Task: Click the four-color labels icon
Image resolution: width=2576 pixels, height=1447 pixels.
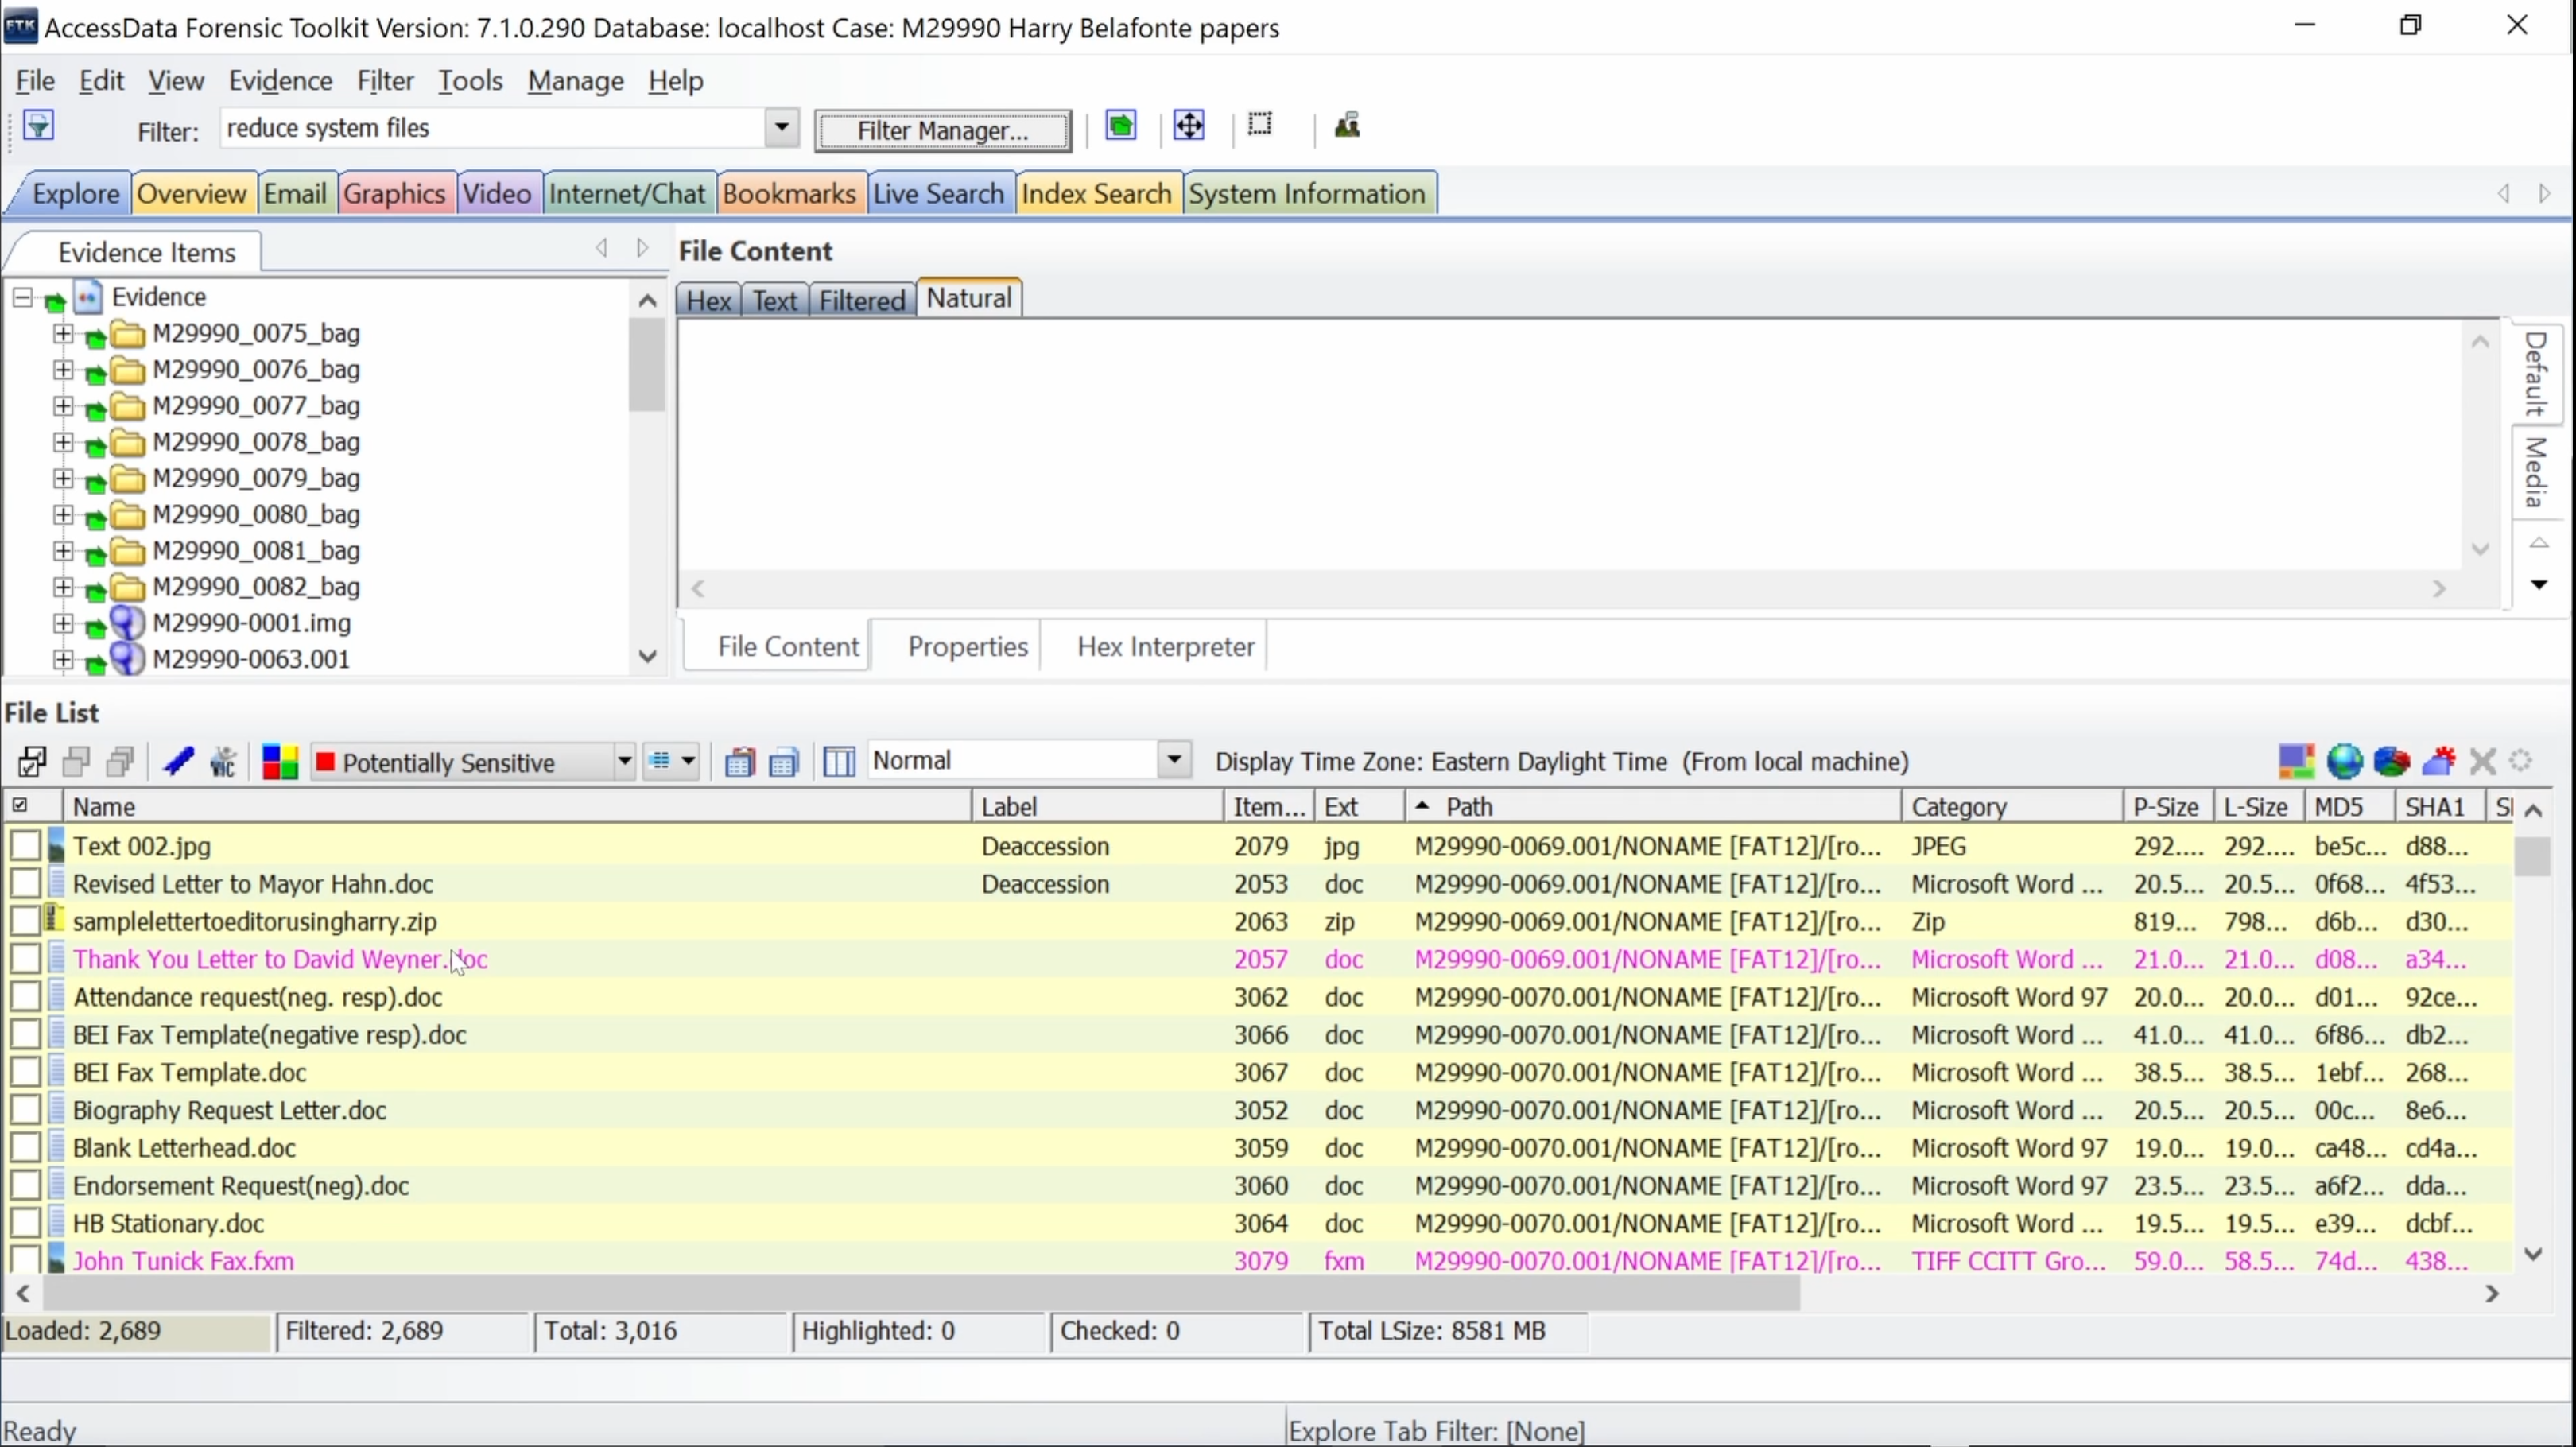Action: point(280,762)
